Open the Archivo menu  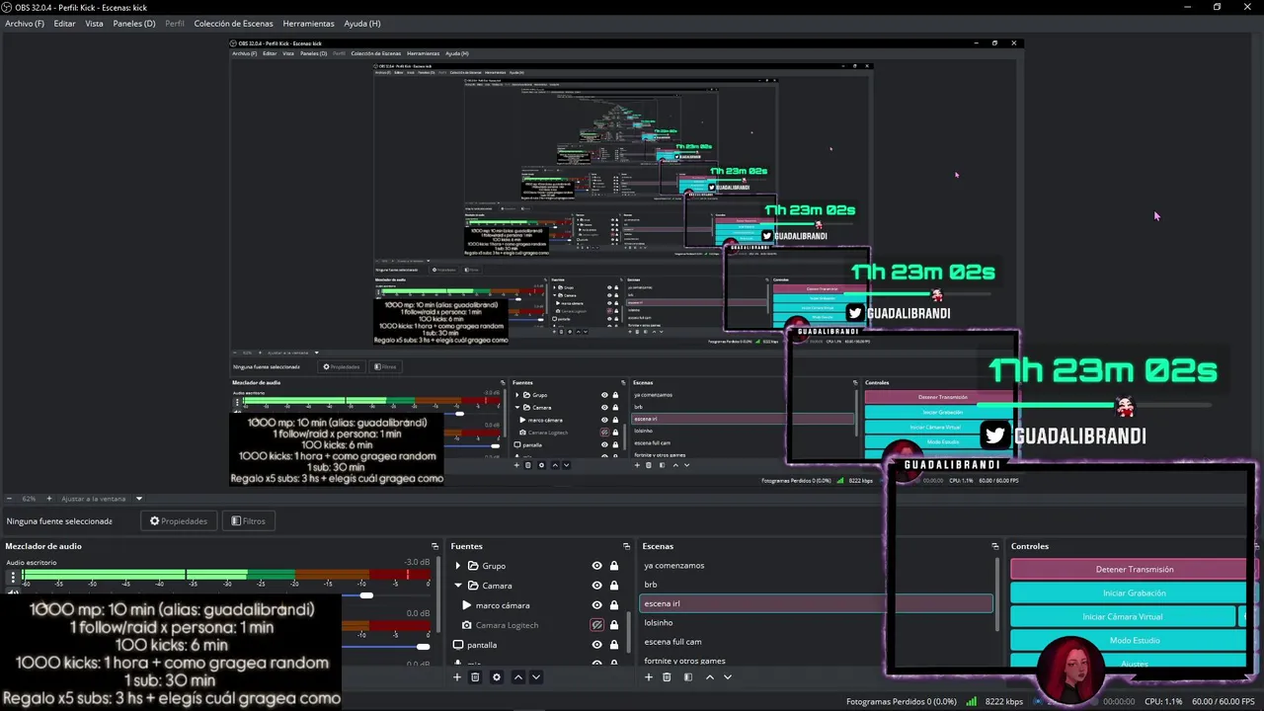[x=25, y=23]
